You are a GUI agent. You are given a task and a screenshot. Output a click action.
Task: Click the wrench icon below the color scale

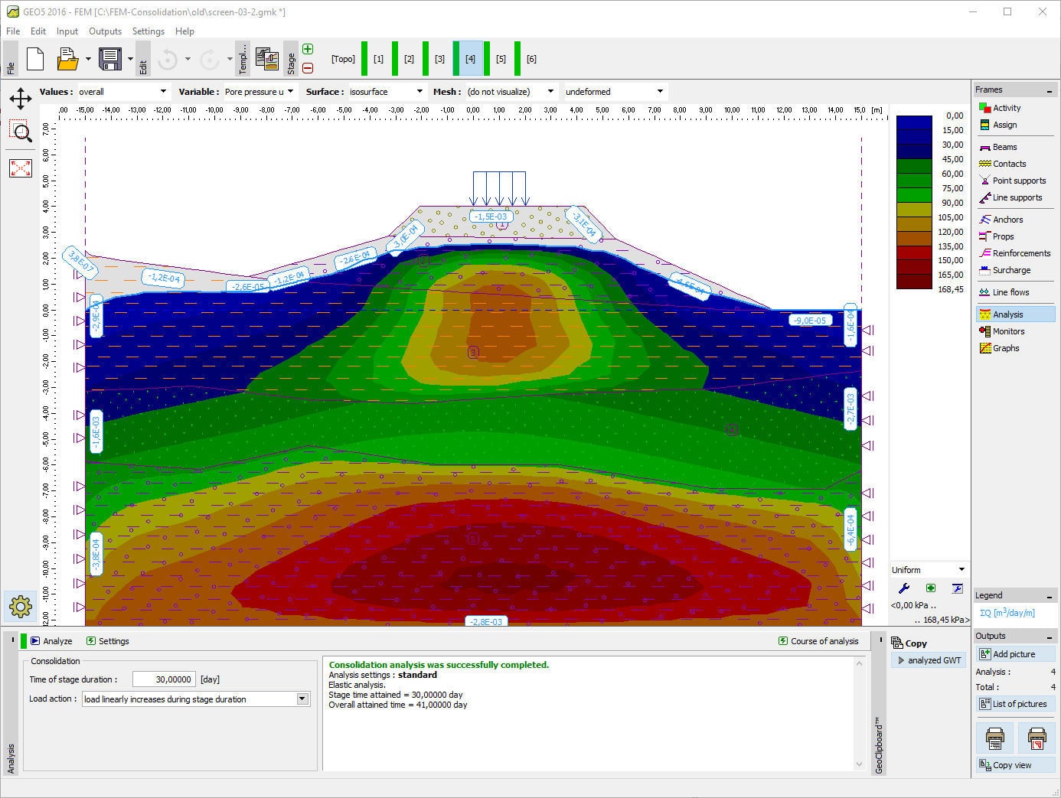[904, 588]
